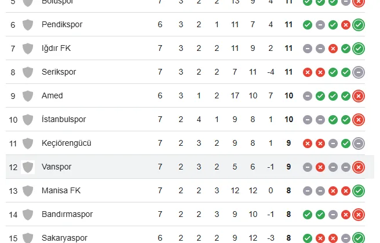Click Pendikspor's latest win result icon
This screenshot has height=243, width=380.
[x=359, y=25]
